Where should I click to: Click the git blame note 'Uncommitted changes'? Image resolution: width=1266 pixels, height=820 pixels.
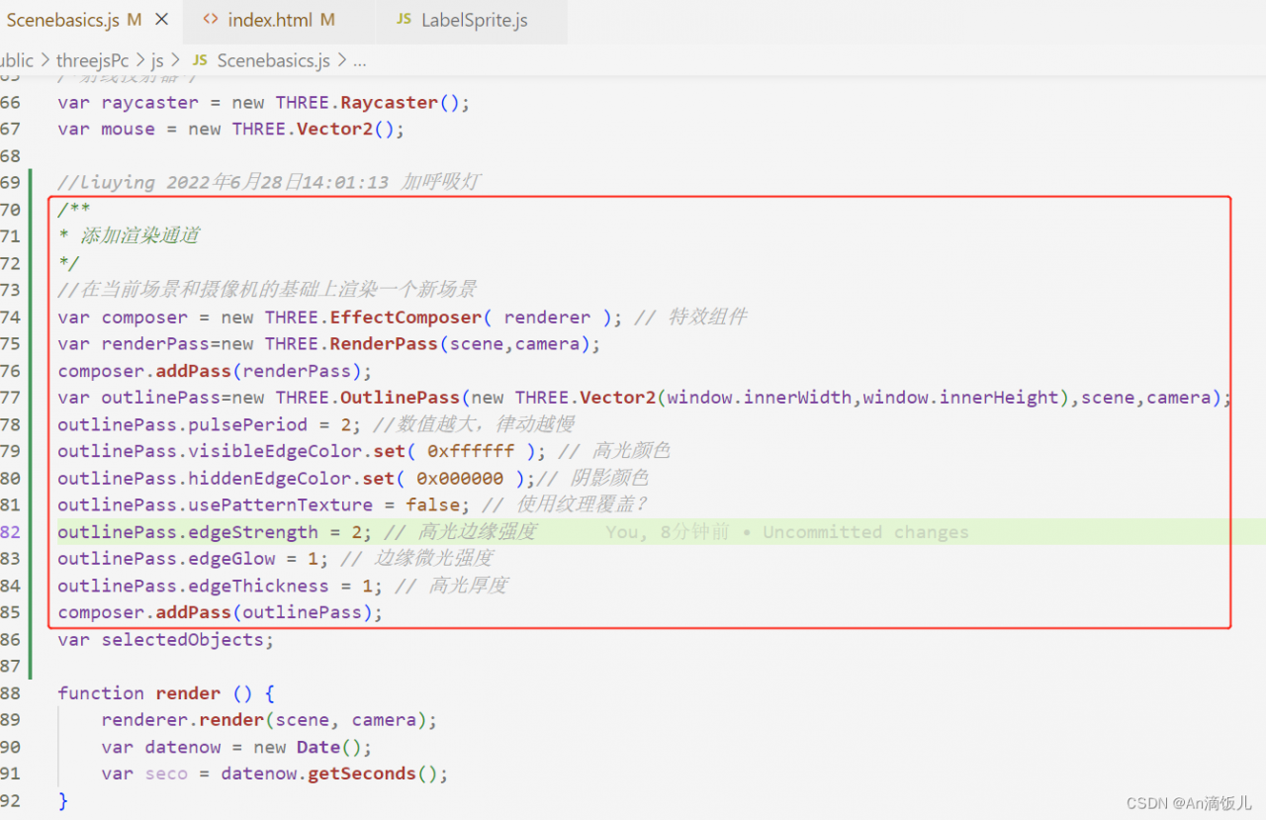[865, 532]
